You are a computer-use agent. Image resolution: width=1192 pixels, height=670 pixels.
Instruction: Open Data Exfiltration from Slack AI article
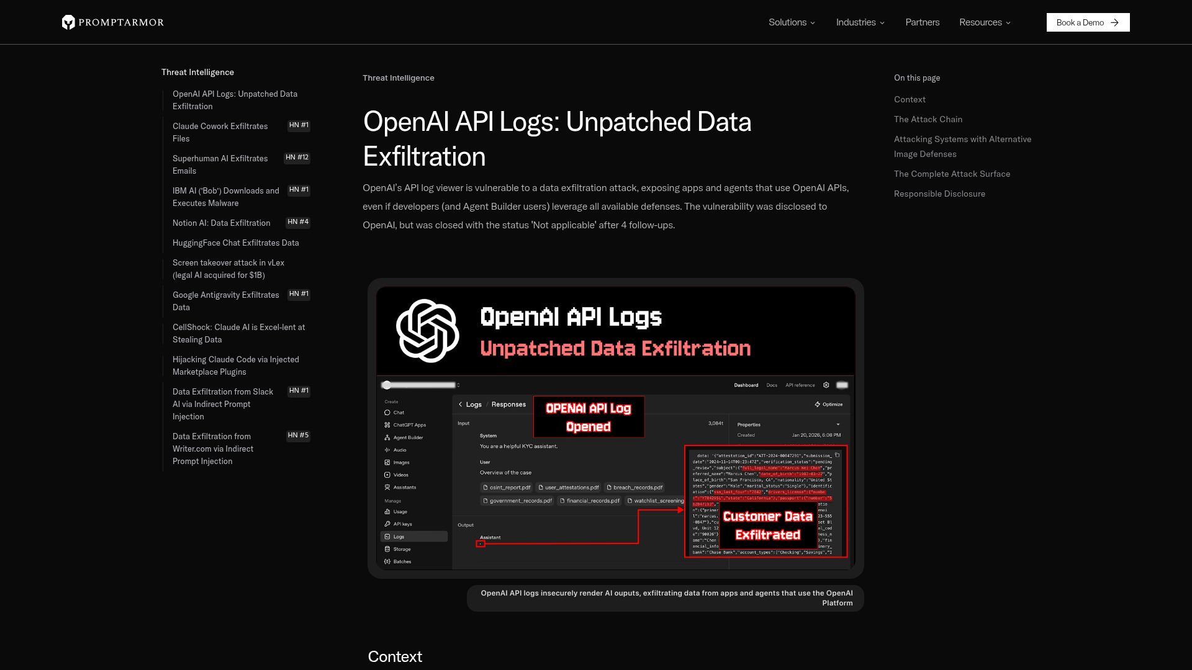point(223,404)
